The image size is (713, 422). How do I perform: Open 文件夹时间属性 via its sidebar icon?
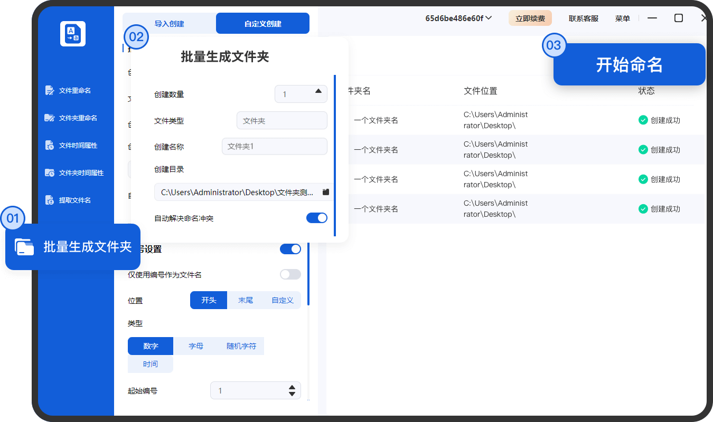click(50, 172)
